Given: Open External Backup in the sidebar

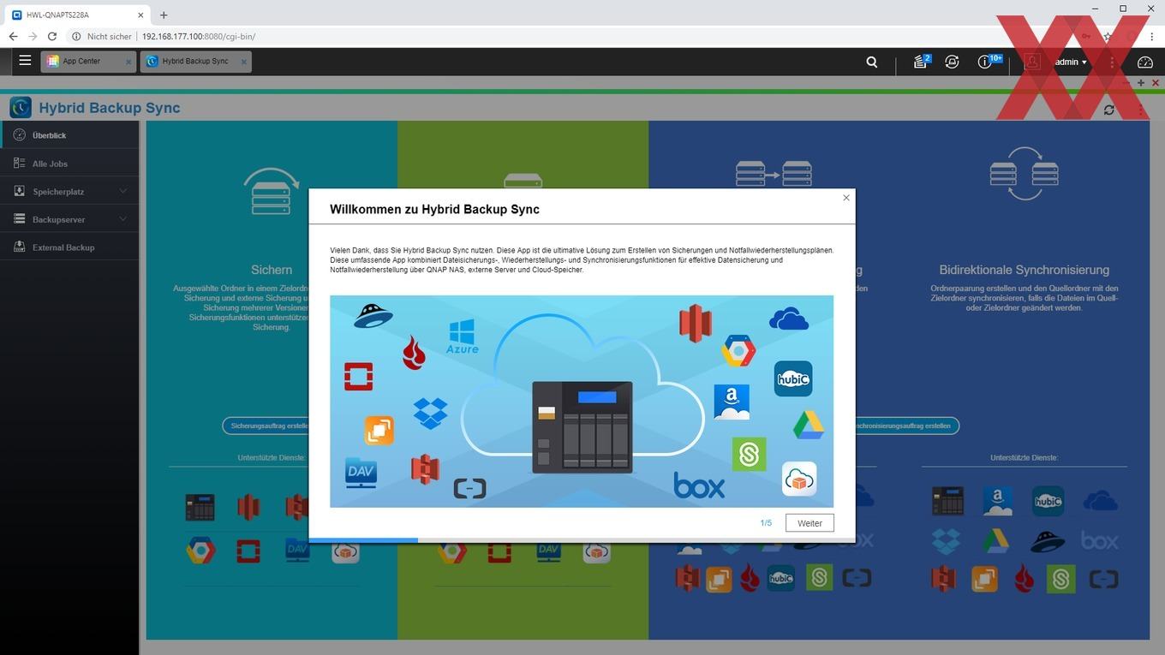Looking at the screenshot, I should click(x=69, y=247).
